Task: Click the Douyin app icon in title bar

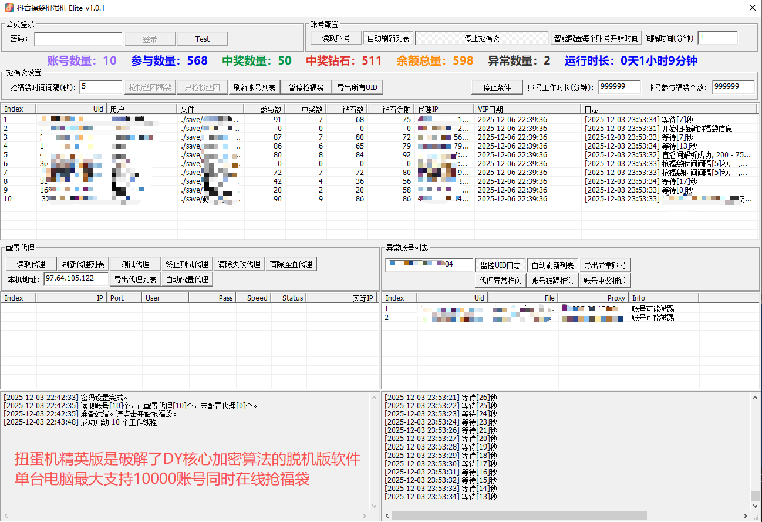Action: click(x=8, y=8)
